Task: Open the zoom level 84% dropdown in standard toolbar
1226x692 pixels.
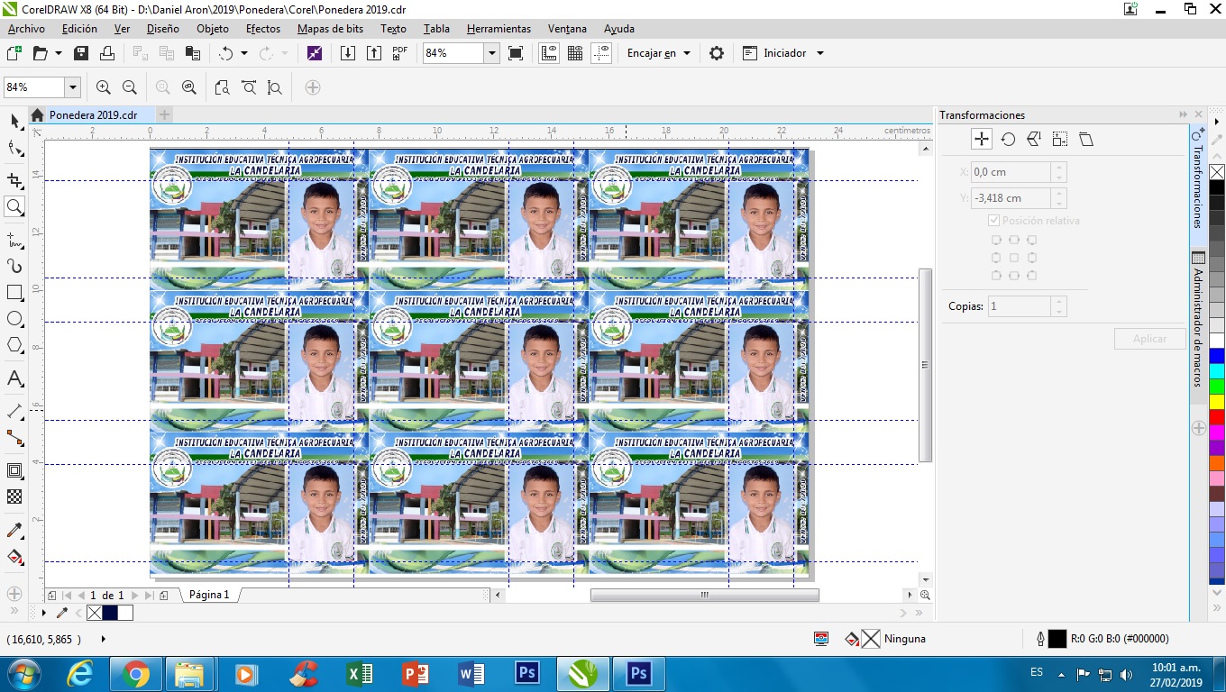Action: [x=492, y=53]
